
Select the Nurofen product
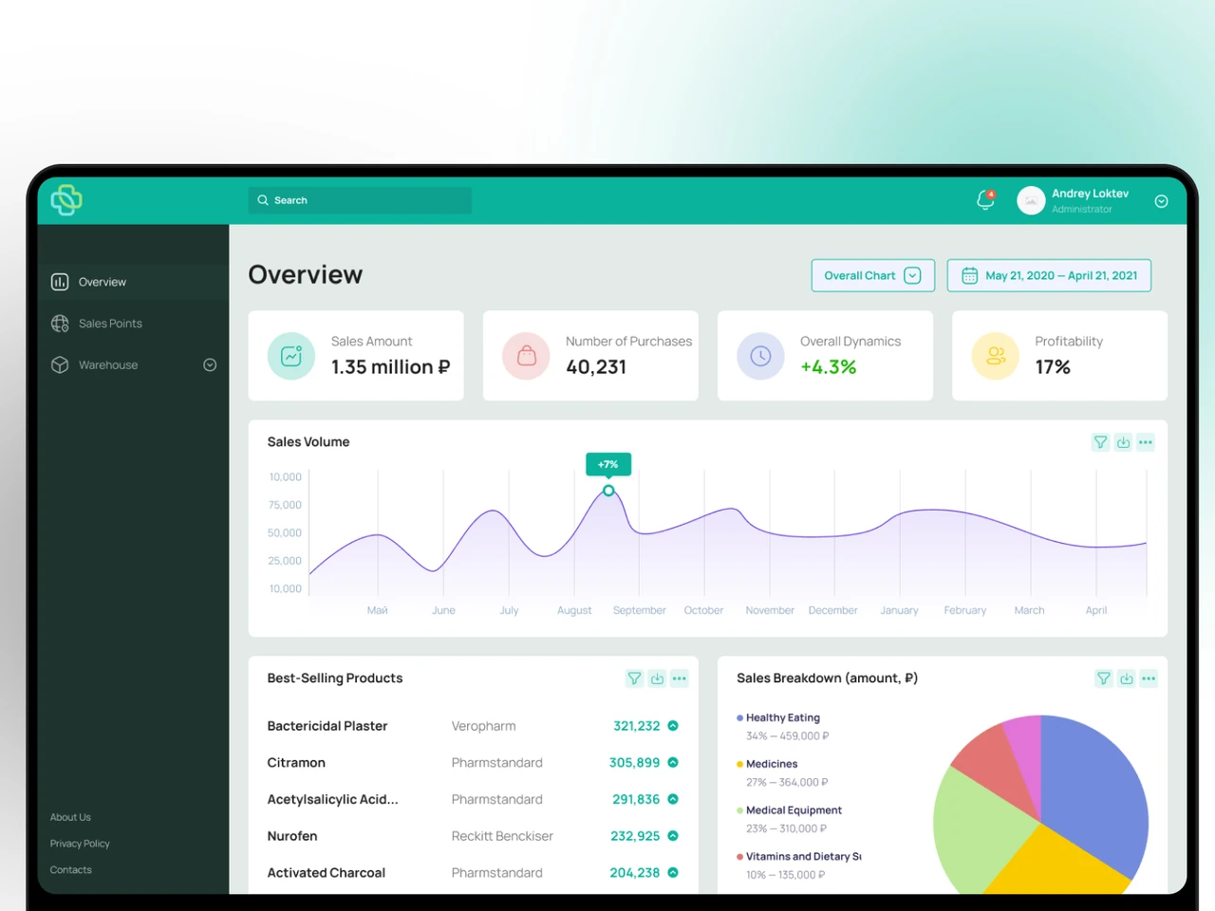[292, 836]
